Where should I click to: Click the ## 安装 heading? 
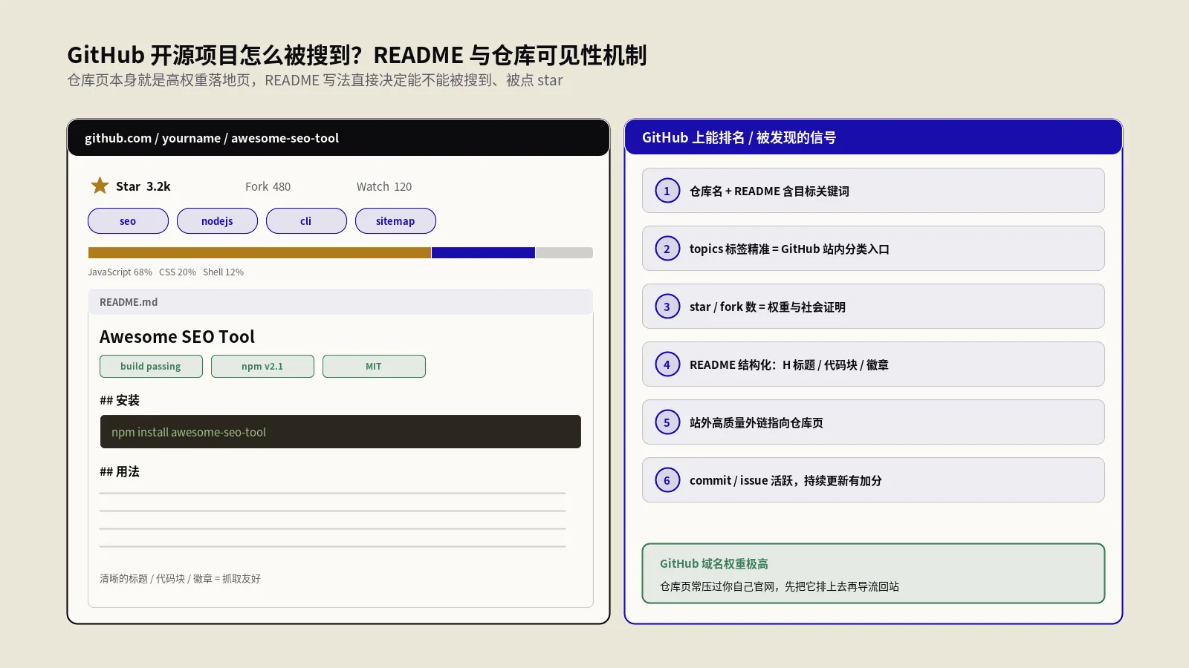pos(120,400)
